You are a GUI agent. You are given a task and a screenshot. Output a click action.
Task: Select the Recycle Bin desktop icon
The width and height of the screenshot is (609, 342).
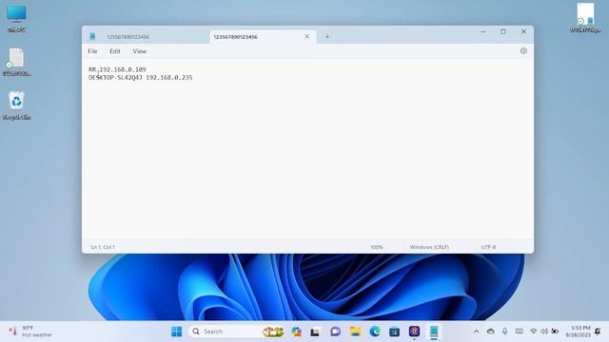coord(16,105)
